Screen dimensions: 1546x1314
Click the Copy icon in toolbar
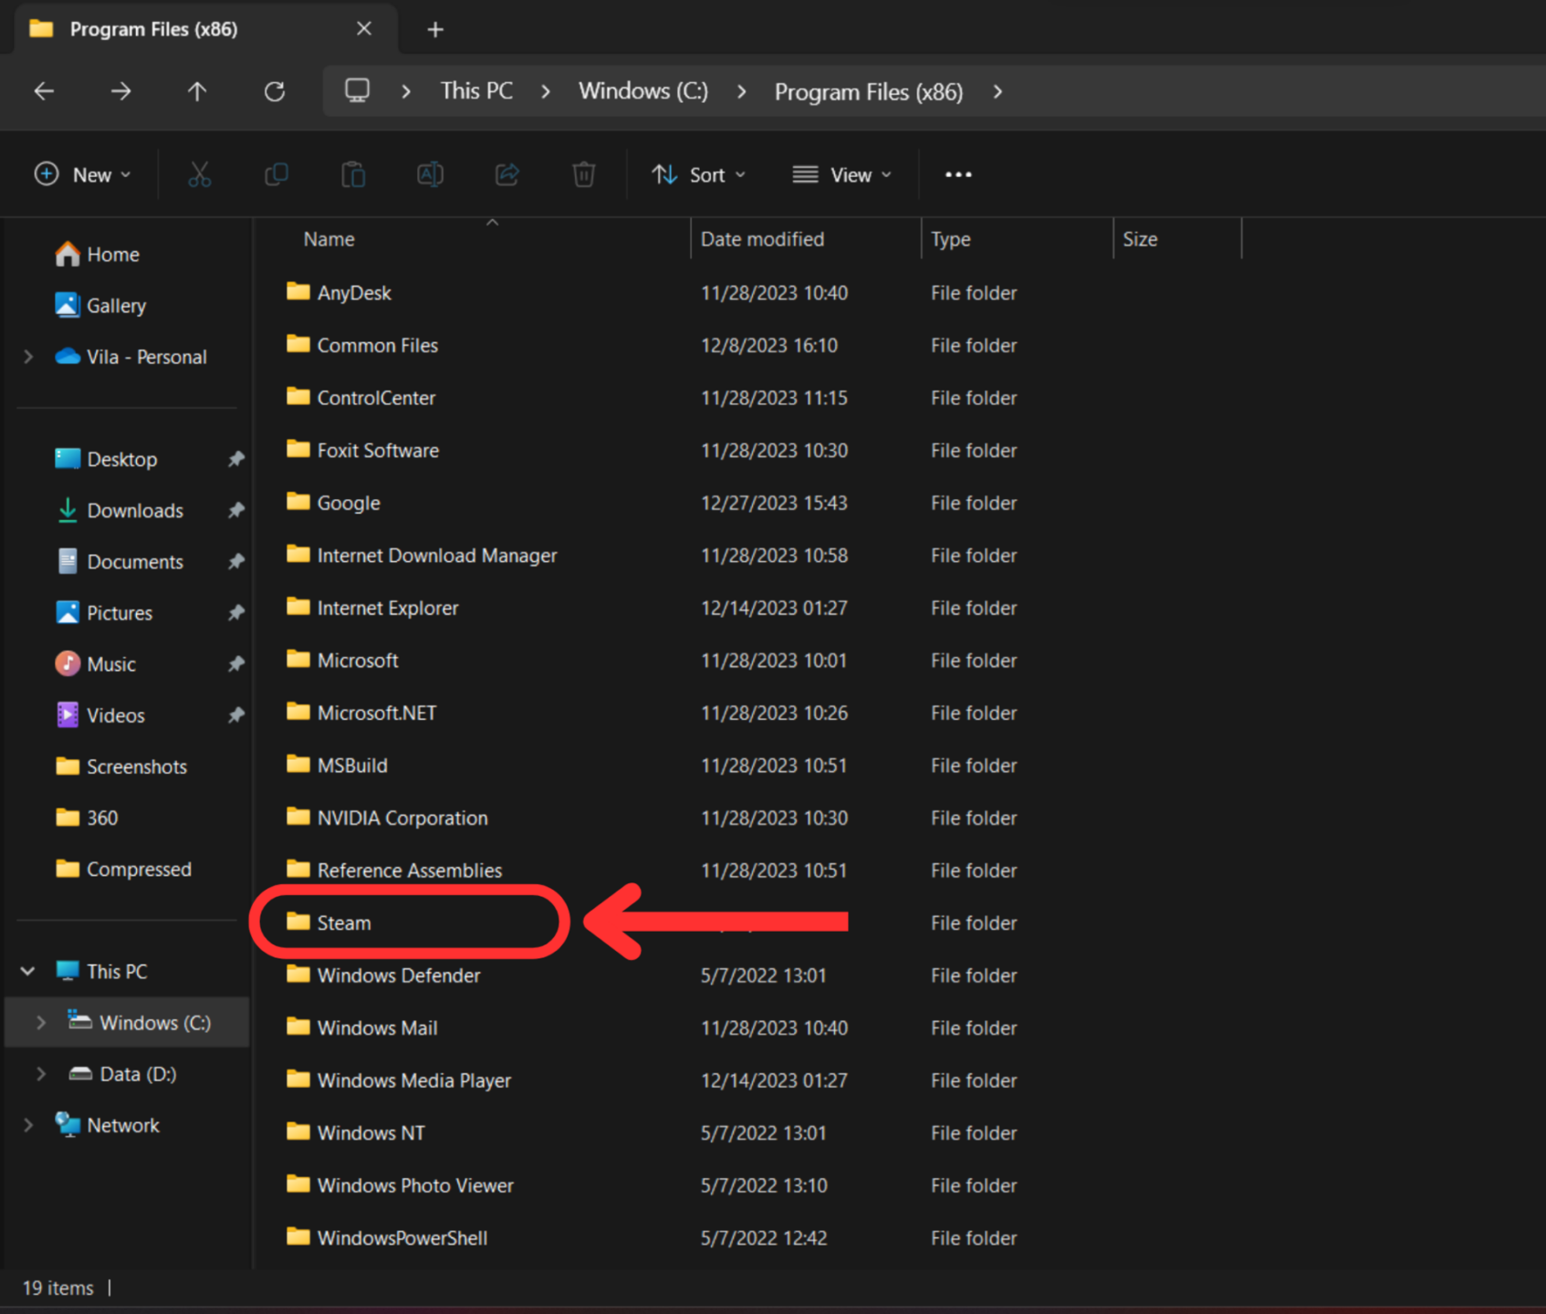click(x=276, y=174)
